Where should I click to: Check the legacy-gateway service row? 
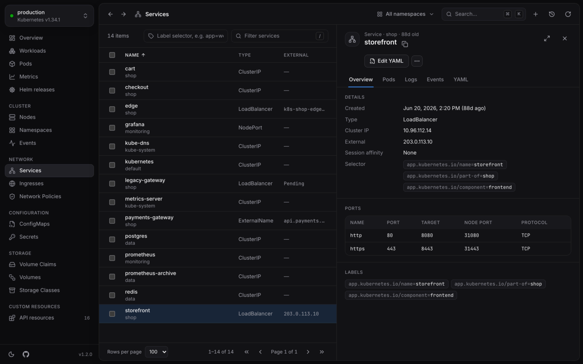(112, 184)
